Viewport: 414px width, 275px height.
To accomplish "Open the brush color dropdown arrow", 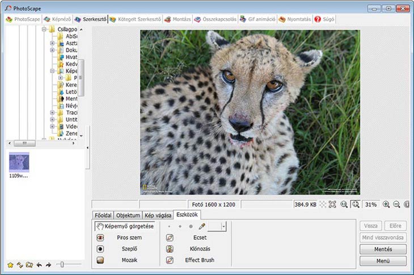I will click(x=223, y=226).
